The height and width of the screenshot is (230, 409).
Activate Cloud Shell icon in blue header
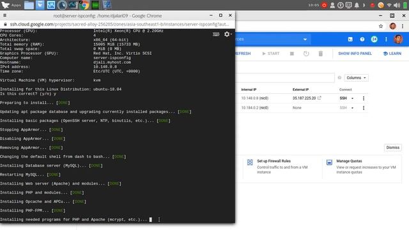[x=350, y=40]
